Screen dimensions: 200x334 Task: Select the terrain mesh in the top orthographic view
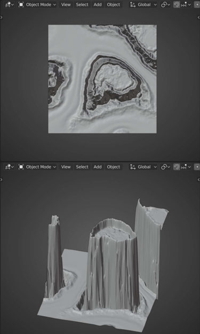pyautogui.click(x=102, y=79)
